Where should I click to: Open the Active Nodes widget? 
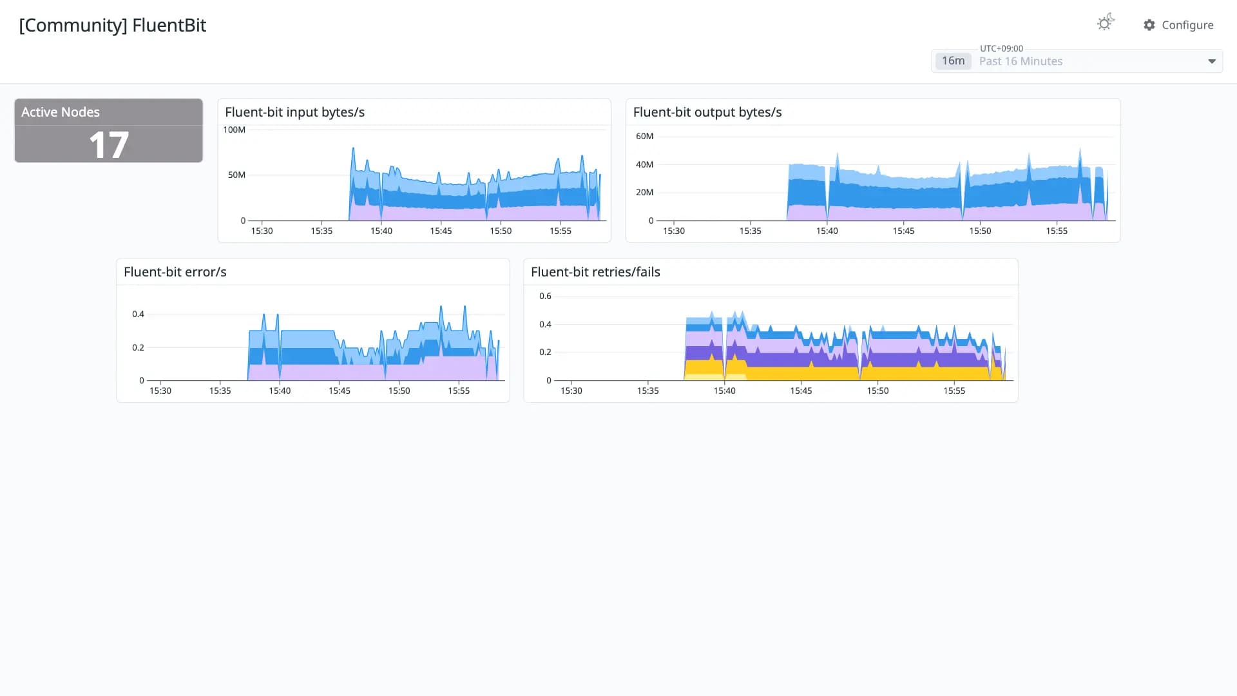[x=109, y=130]
